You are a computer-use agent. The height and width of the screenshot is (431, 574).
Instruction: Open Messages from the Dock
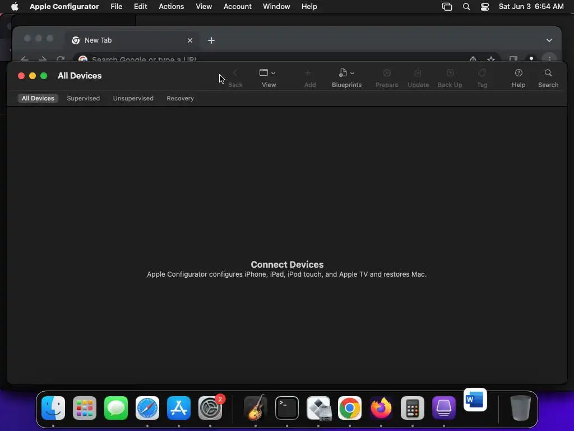116,408
